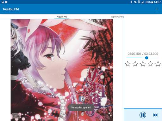Dismiss the Websocket opened toast

[81, 107]
